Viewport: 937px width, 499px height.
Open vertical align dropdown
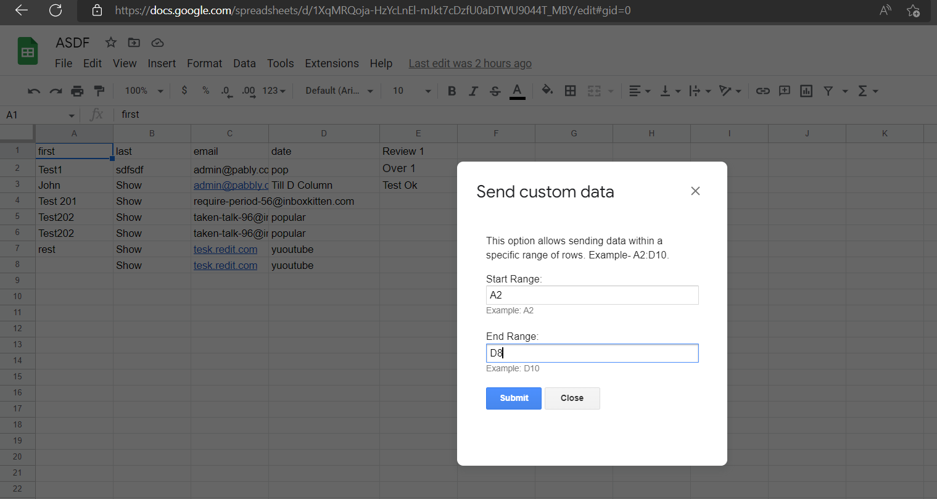[x=671, y=91]
